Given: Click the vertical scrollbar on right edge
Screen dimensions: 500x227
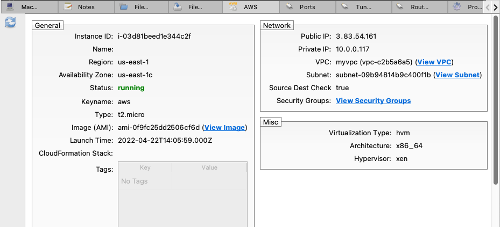Looking at the screenshot, I should click(x=496, y=100).
